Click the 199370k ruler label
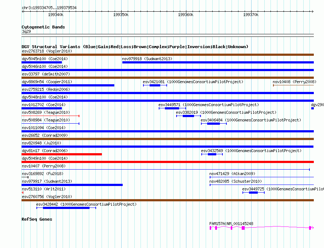 coord(251,15)
